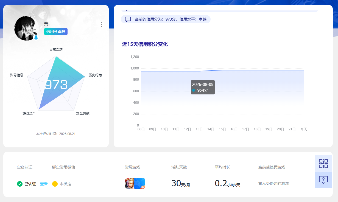Select the 历史行为 radar axis label
Screen dimensions: 338x202
click(x=95, y=75)
